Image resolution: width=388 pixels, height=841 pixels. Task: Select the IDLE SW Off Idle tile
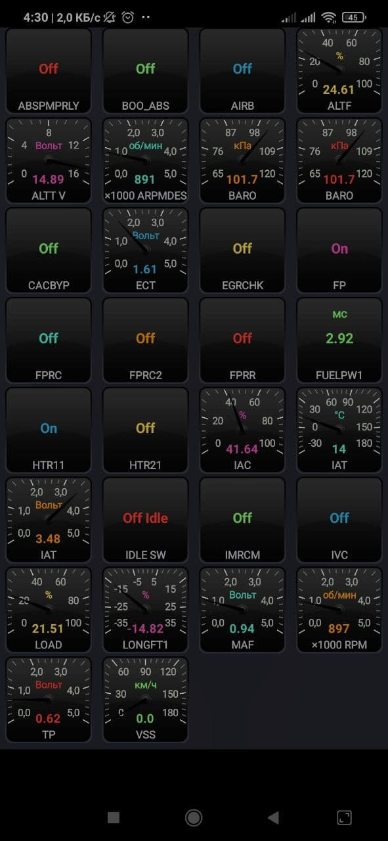(146, 520)
